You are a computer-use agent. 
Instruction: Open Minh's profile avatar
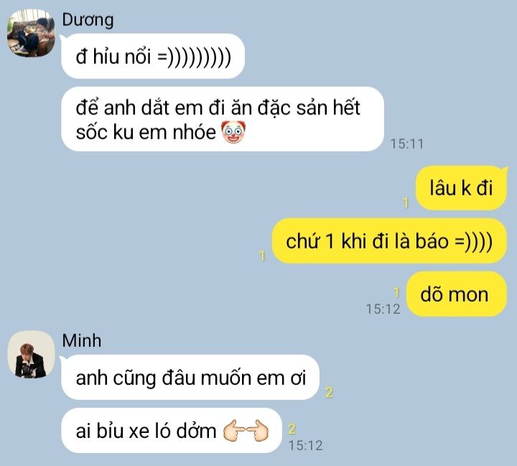31,354
